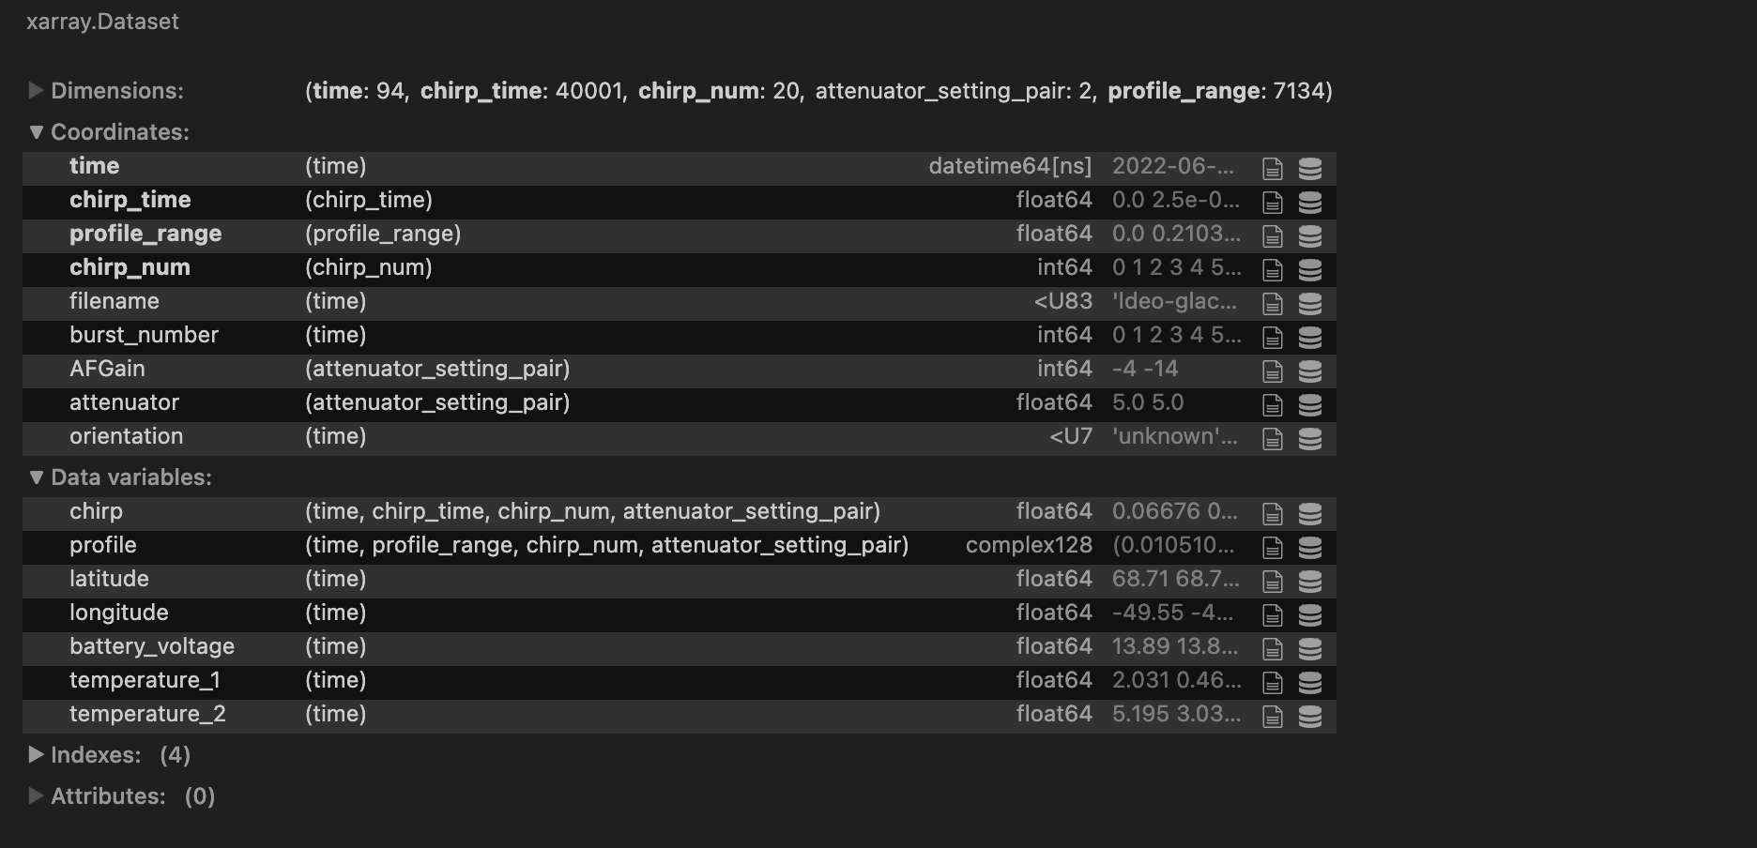This screenshot has height=848, width=1757.
Task: Show data preview for temperature_2 variable
Action: pyautogui.click(x=1308, y=715)
